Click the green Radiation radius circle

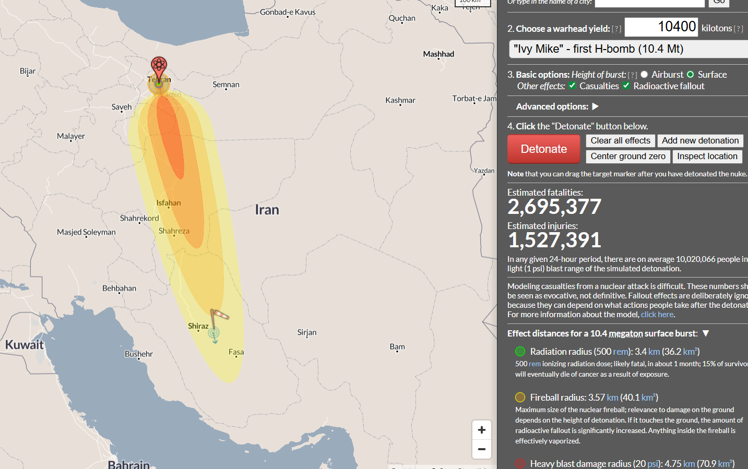coord(520,351)
